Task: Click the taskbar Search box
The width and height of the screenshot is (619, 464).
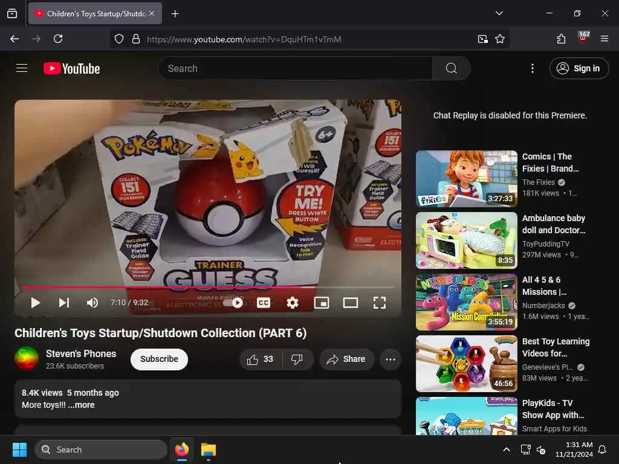Action: (101, 449)
